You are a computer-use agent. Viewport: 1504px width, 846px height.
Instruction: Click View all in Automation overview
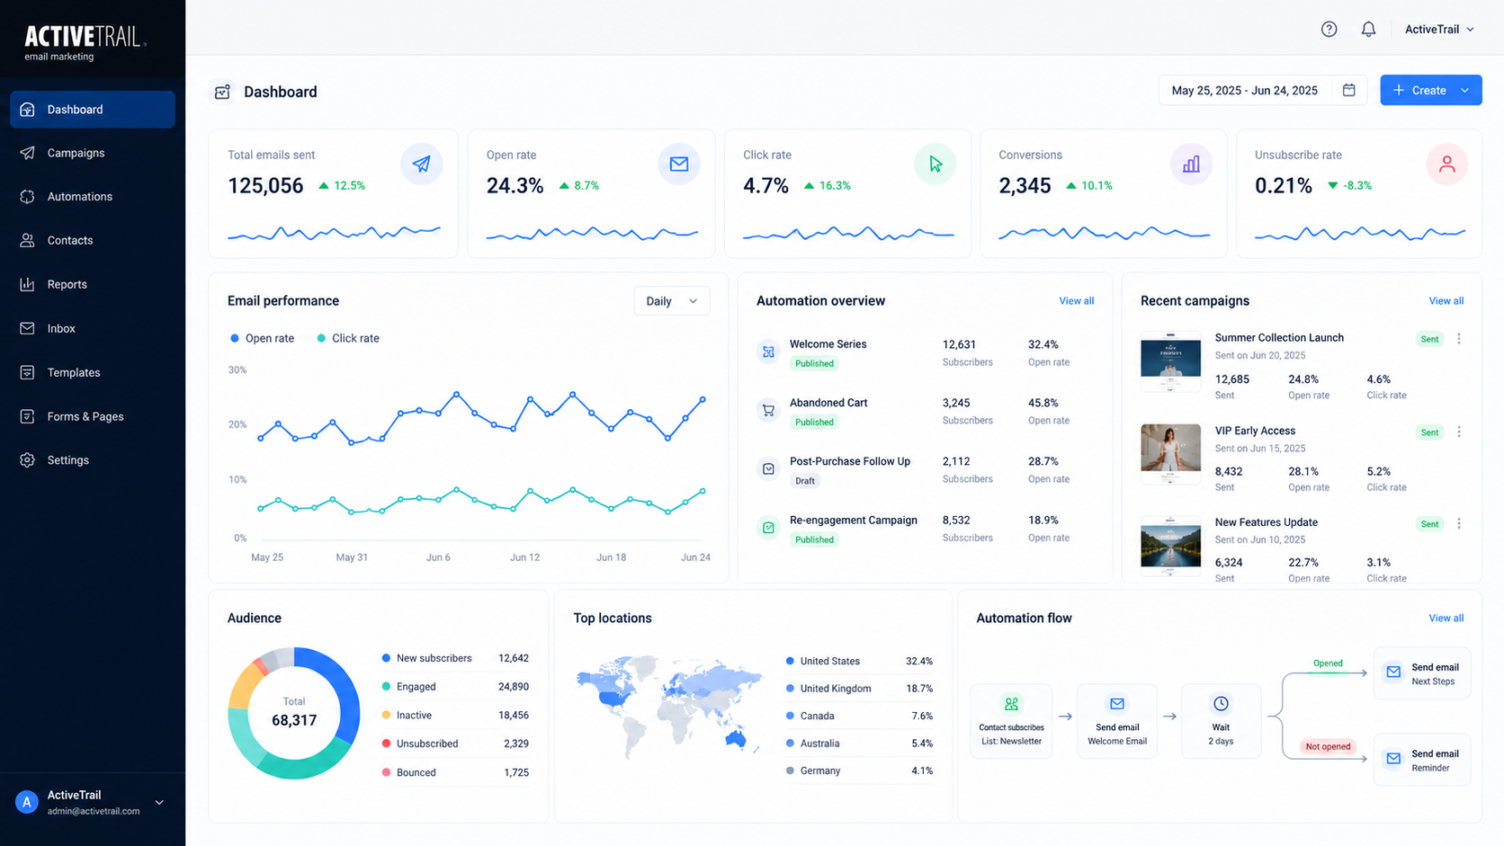click(1077, 301)
